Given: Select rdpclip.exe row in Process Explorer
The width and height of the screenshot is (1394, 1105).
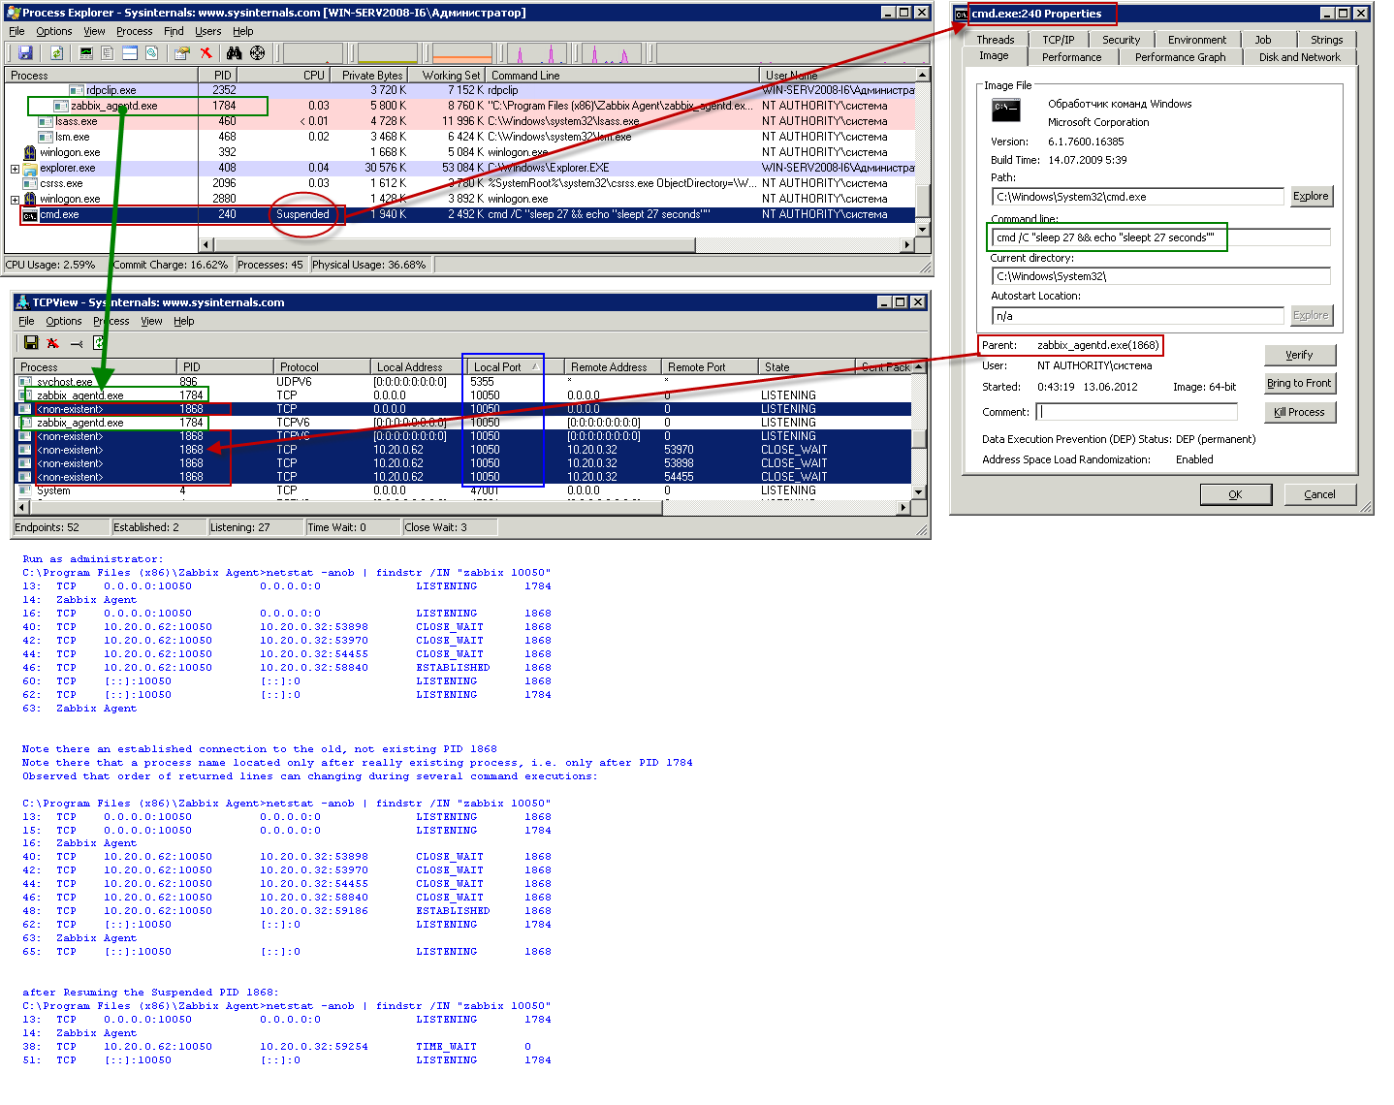Looking at the screenshot, I should coord(459,90).
